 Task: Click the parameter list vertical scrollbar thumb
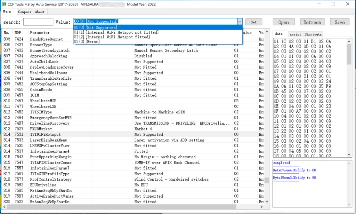click(x=267, y=180)
